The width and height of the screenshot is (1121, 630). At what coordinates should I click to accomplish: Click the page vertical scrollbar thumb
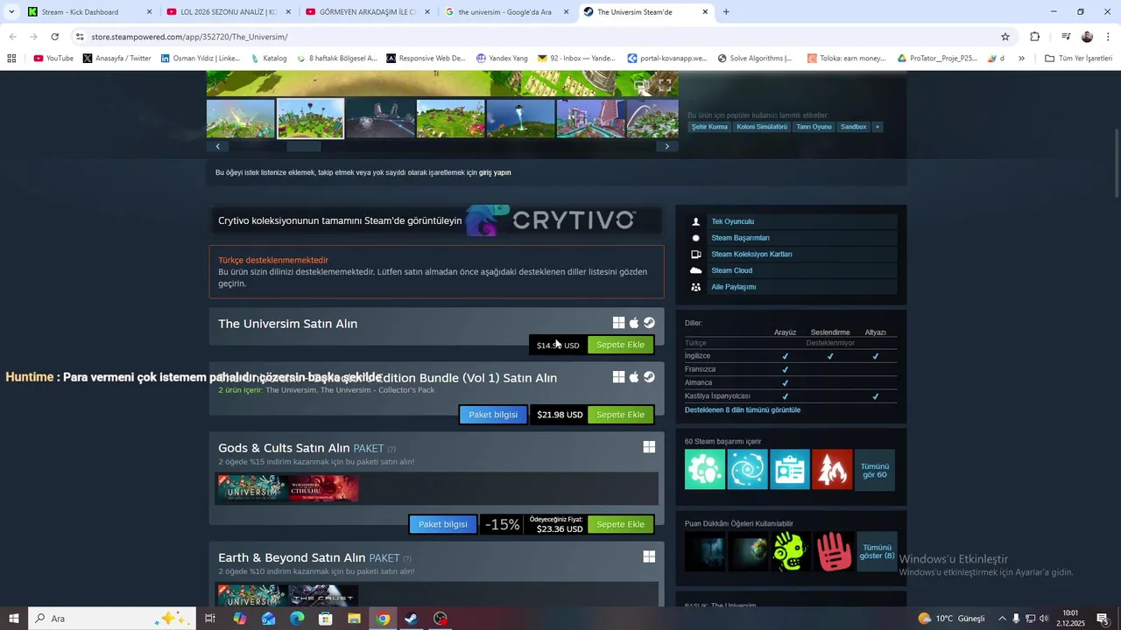point(1117,164)
